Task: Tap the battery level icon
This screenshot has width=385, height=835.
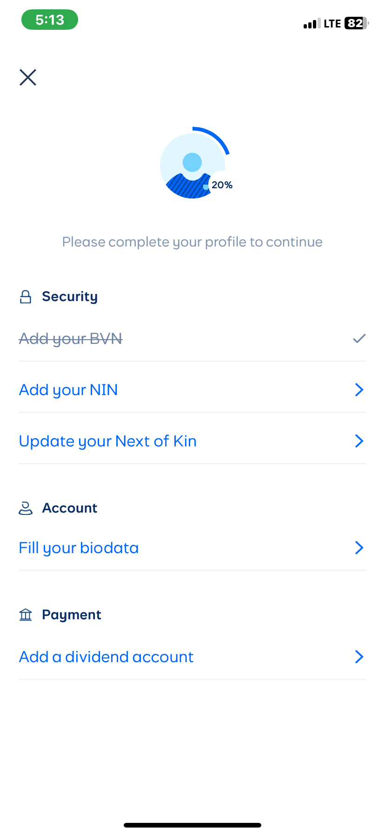Action: [x=356, y=23]
